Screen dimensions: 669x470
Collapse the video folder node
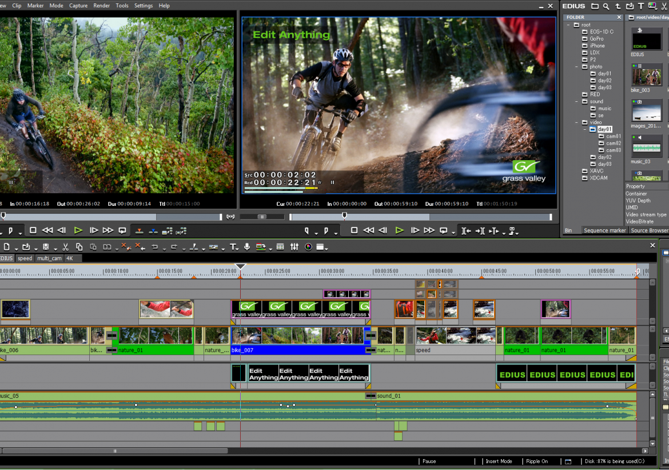(576, 122)
